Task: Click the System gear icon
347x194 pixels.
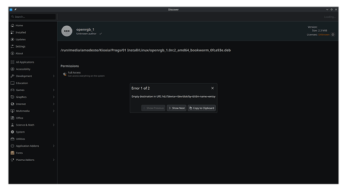Action: coord(13,132)
